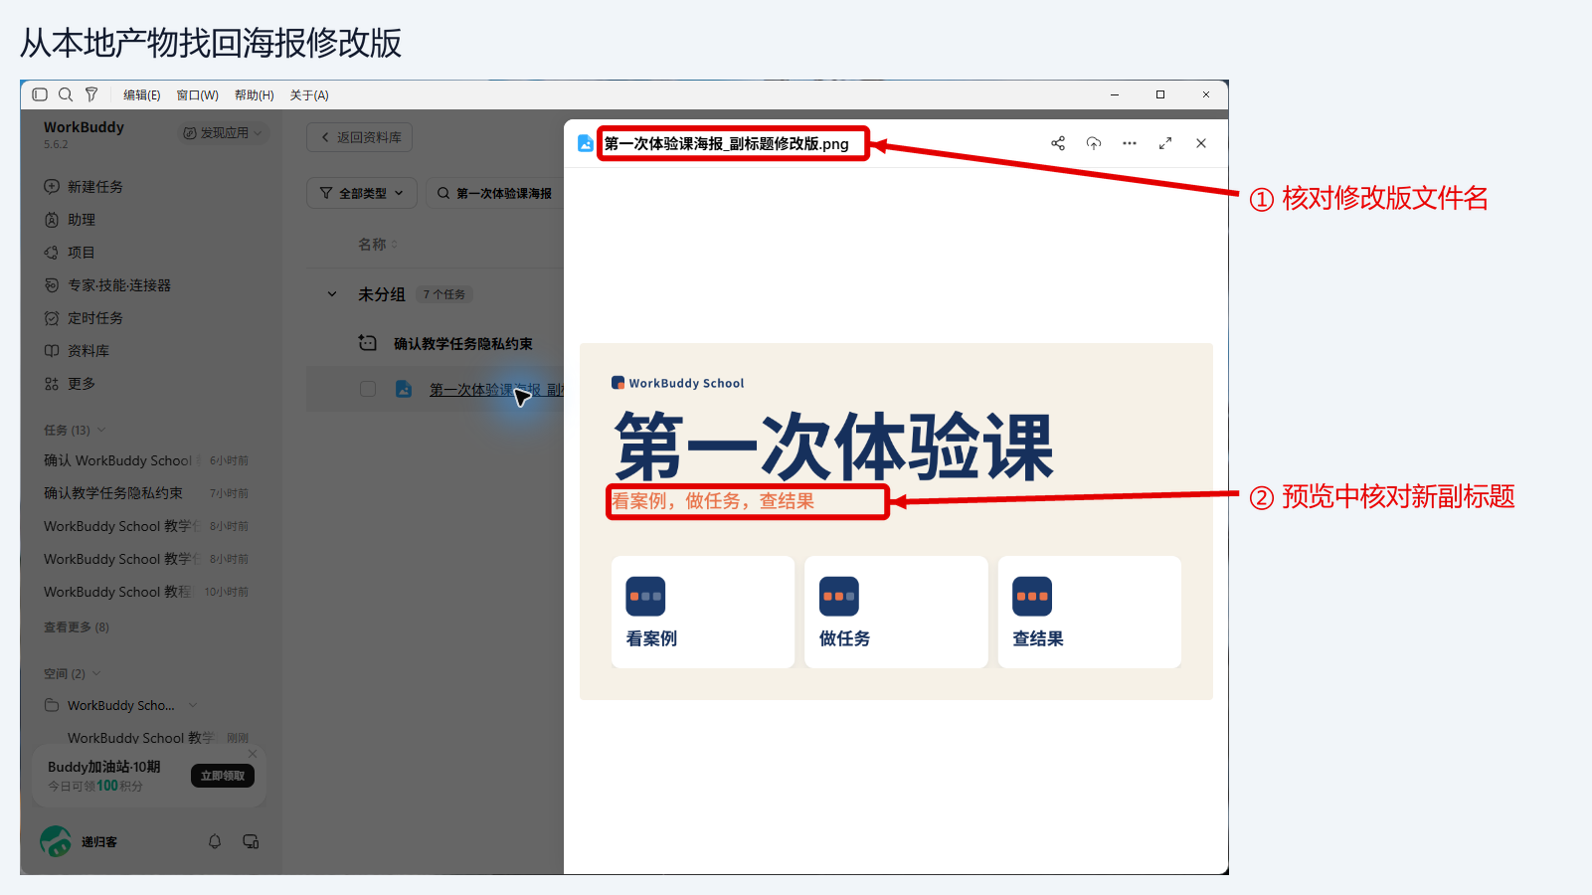The image size is (1592, 895).
Task: Open the 帮助(H) menu
Action: (254, 95)
